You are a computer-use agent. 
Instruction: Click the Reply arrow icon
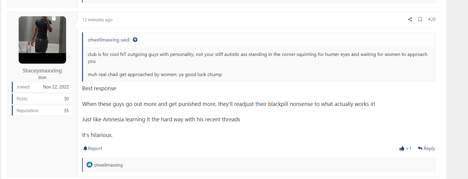coord(420,148)
